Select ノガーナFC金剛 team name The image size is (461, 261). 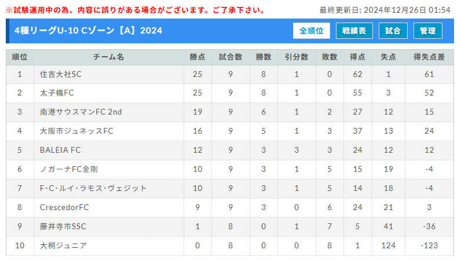tap(69, 170)
